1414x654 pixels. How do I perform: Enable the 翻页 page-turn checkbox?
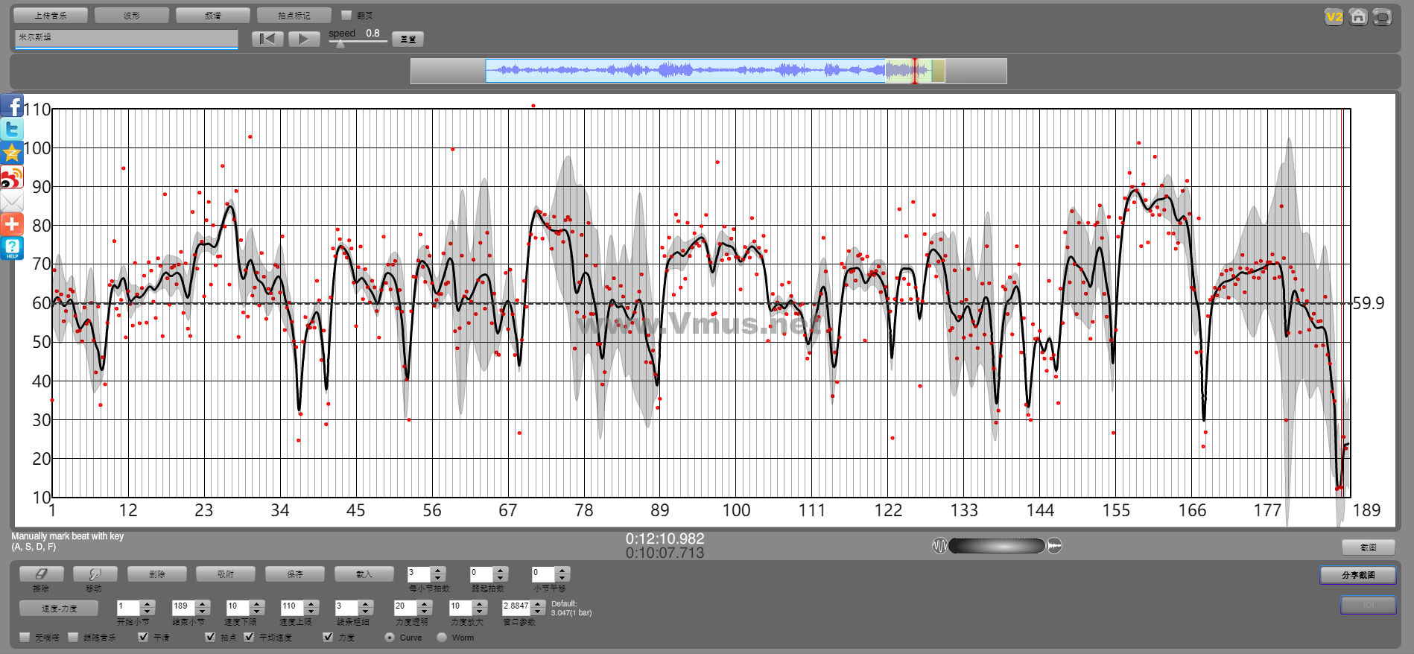(346, 15)
